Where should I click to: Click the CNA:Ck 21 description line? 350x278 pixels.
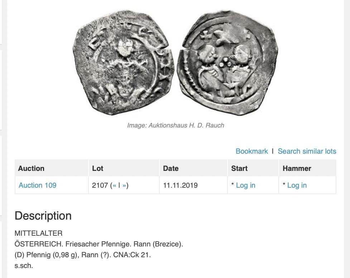click(x=83, y=255)
